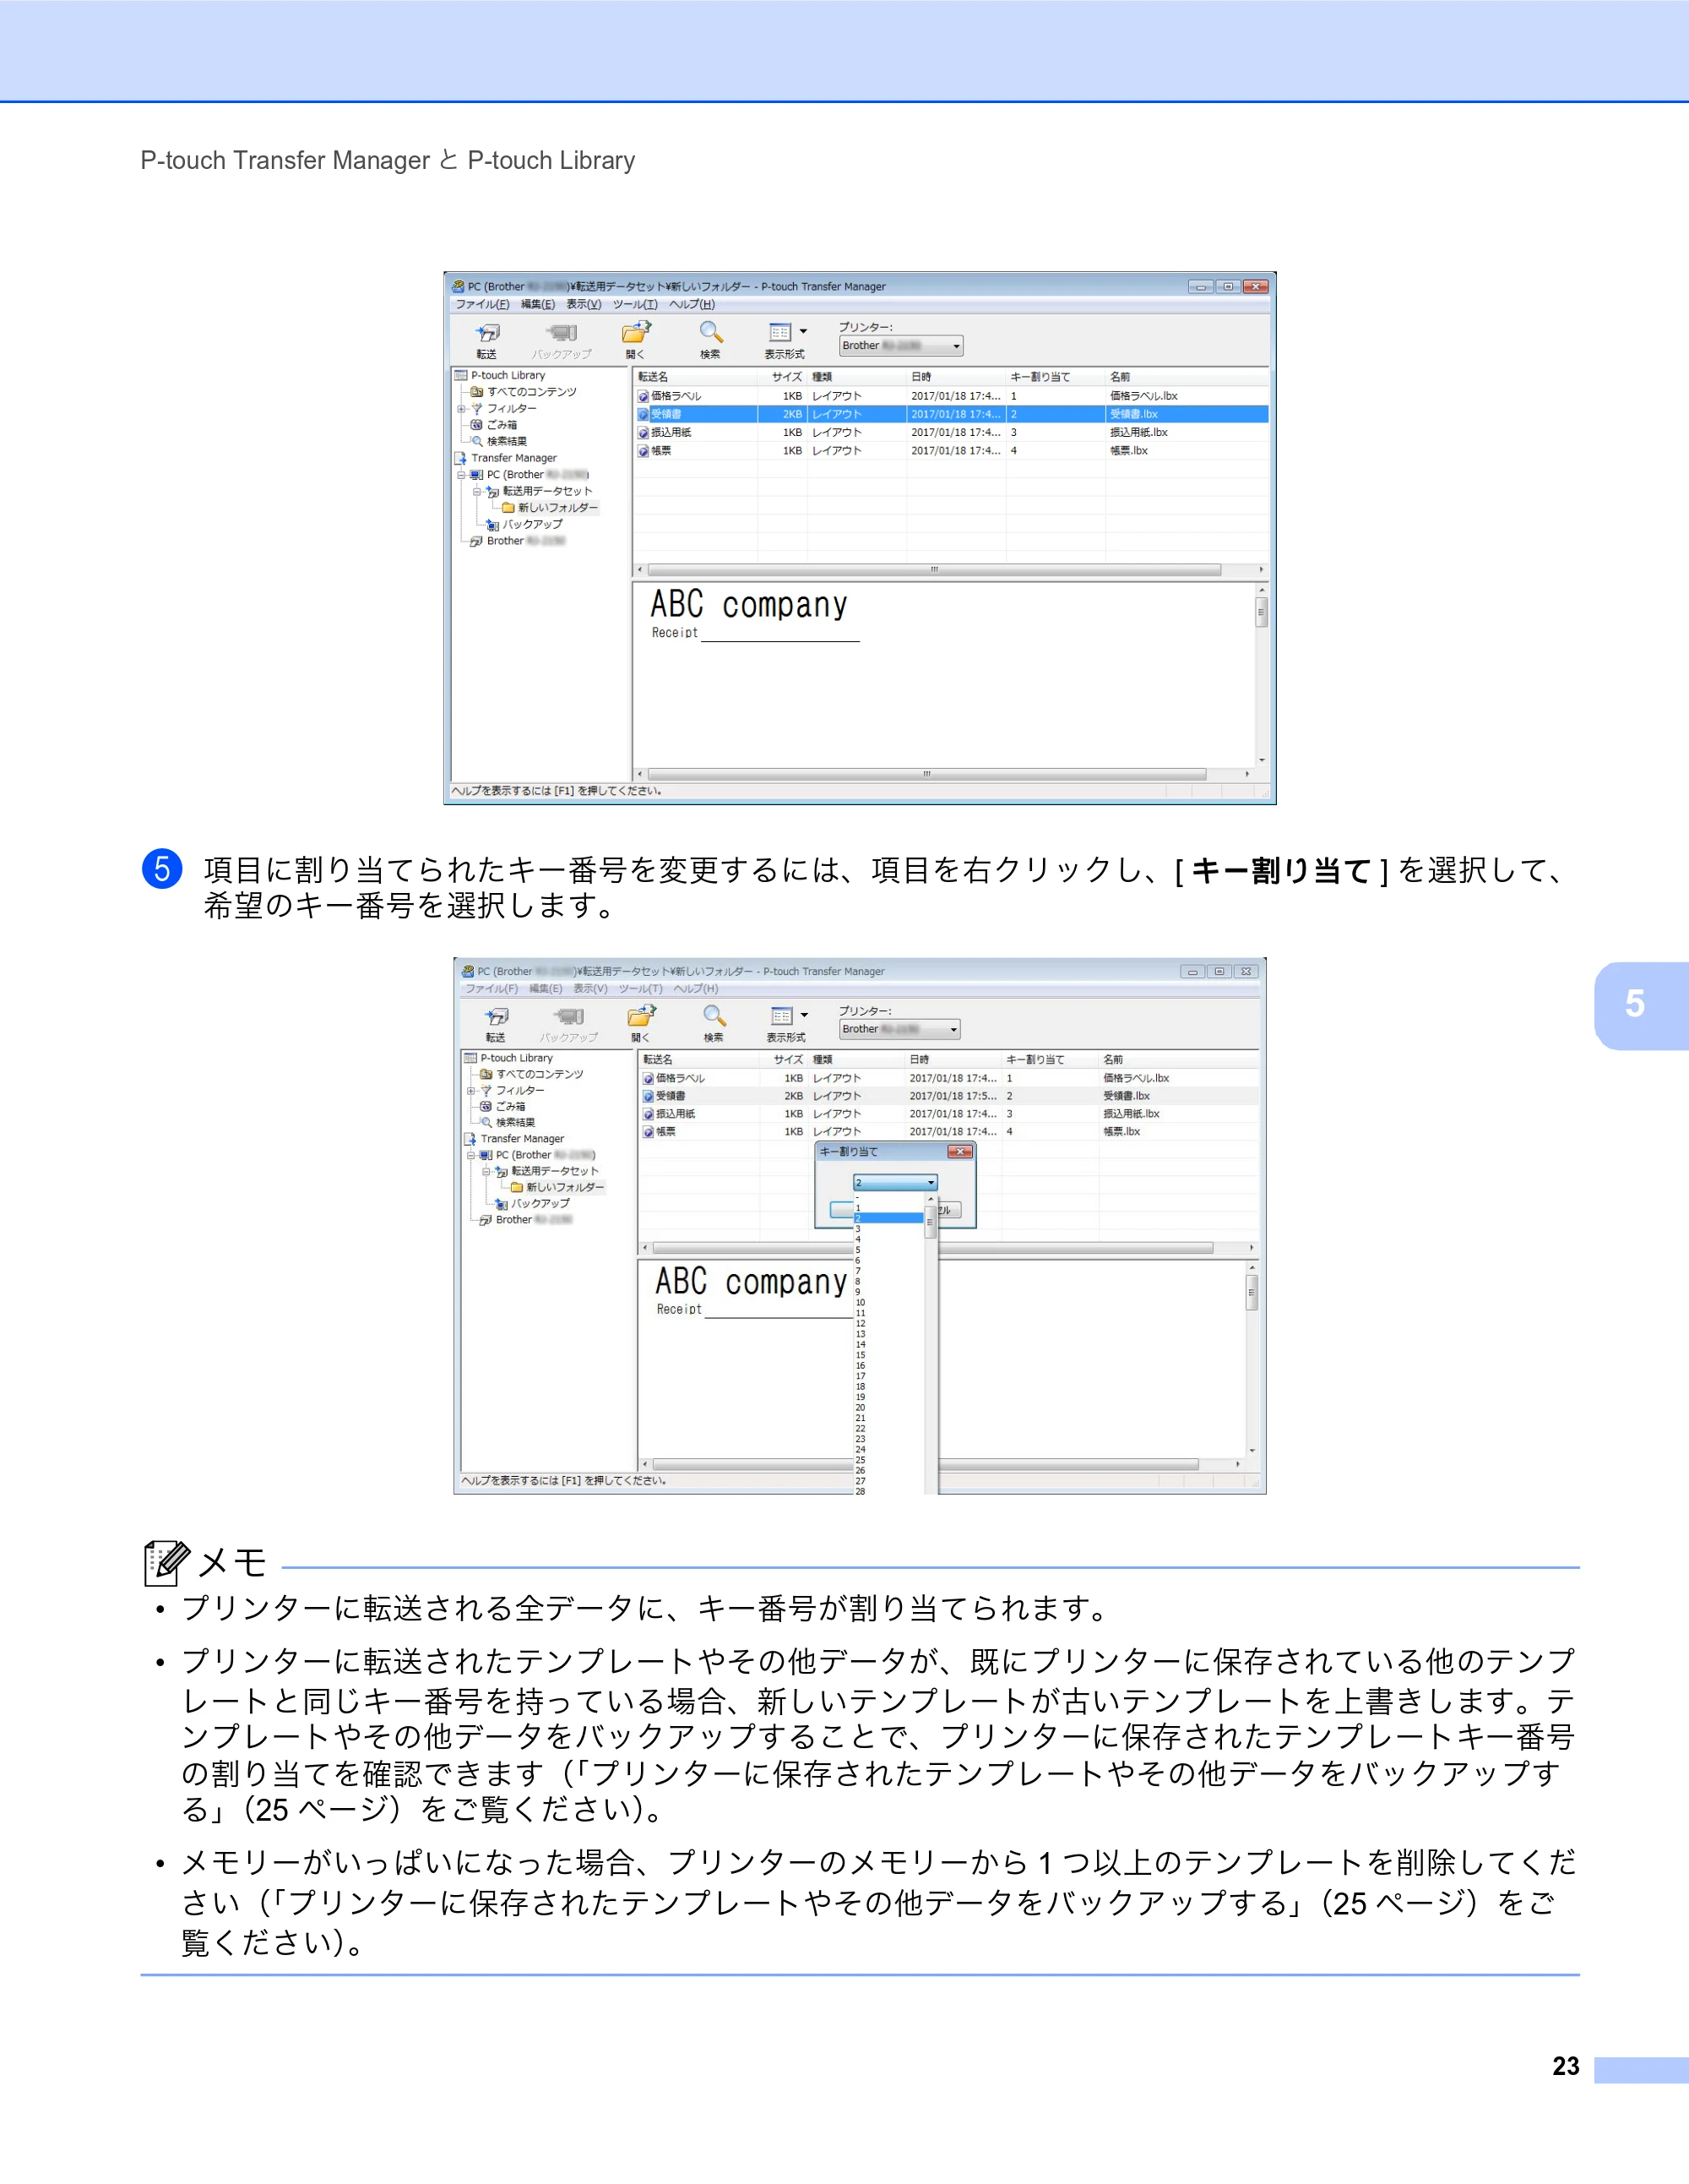The image size is (1689, 2184).
Task: Select 価格ラベル row in first screenshot list
Action: tap(952, 396)
